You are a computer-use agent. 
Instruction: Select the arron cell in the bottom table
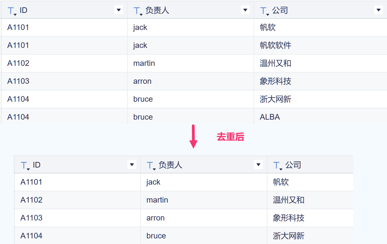pyautogui.click(x=155, y=218)
